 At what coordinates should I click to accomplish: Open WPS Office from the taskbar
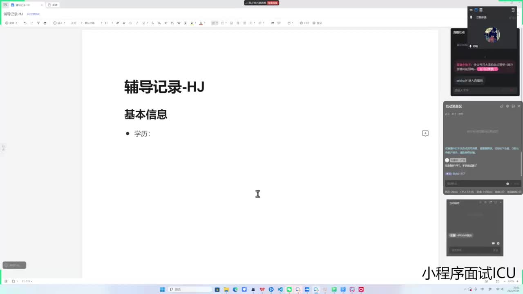pyautogui.click(x=262, y=290)
